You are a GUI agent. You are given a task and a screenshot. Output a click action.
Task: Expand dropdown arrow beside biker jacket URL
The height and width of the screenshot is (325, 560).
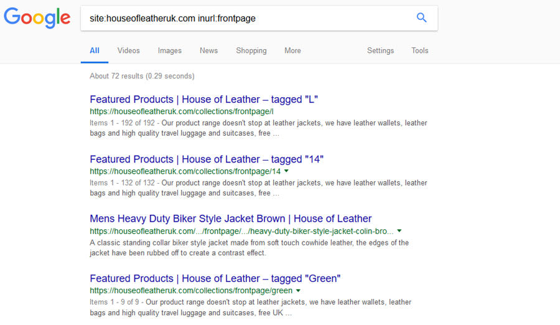pos(399,230)
